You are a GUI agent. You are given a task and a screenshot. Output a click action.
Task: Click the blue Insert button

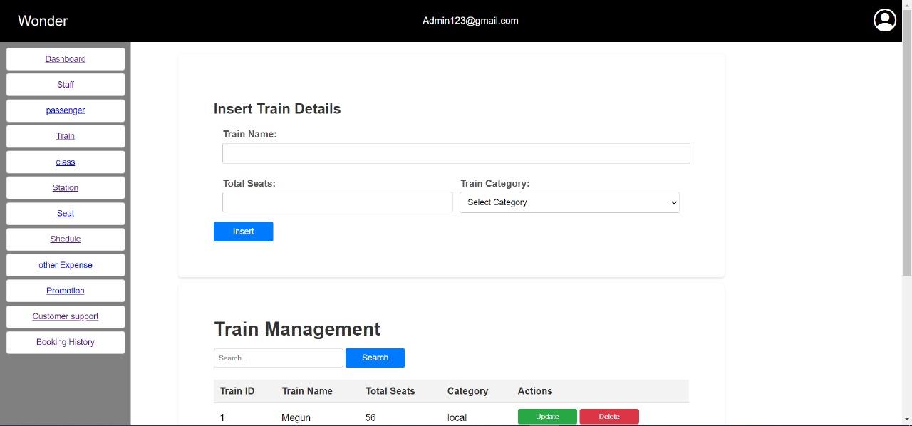click(243, 232)
